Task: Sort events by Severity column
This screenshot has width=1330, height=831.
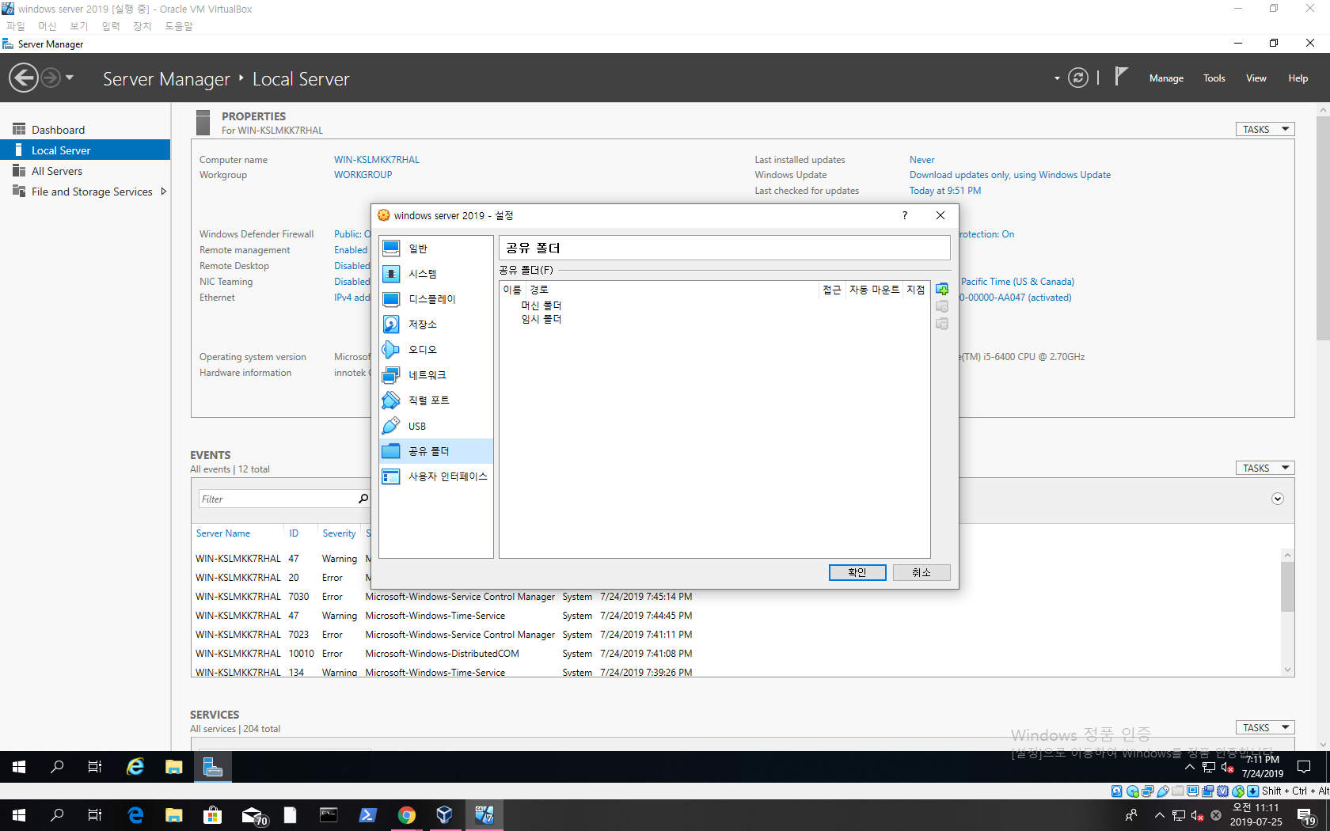Action: tap(339, 533)
